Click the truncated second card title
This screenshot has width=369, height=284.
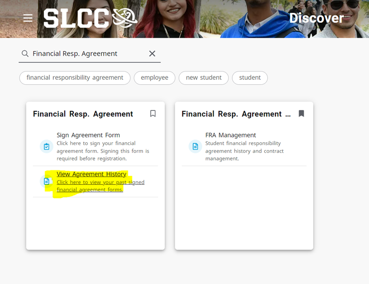tap(236, 114)
